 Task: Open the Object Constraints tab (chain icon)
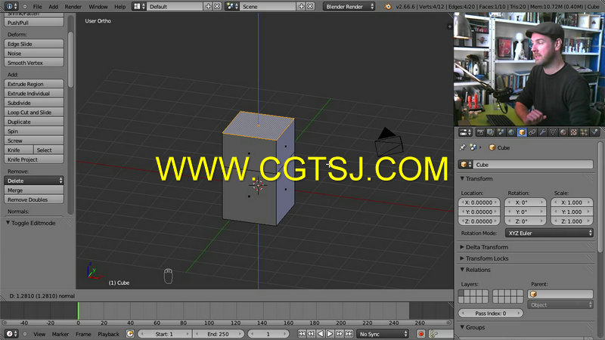tap(532, 132)
